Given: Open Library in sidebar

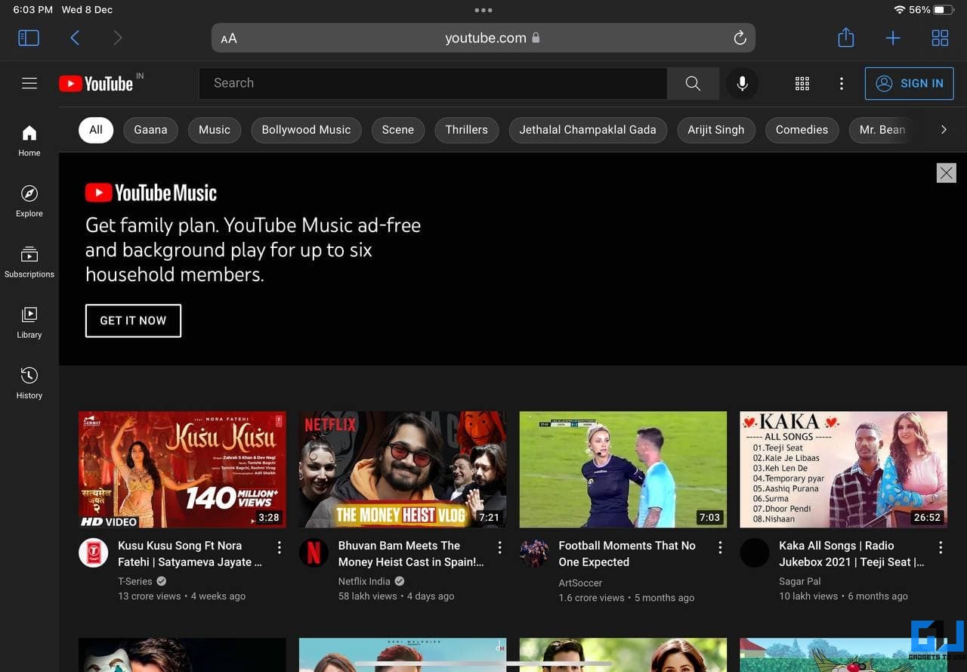Looking at the screenshot, I should pyautogui.click(x=29, y=322).
